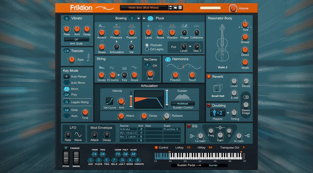Click the Resonator Body Size knob

(x=245, y=24)
